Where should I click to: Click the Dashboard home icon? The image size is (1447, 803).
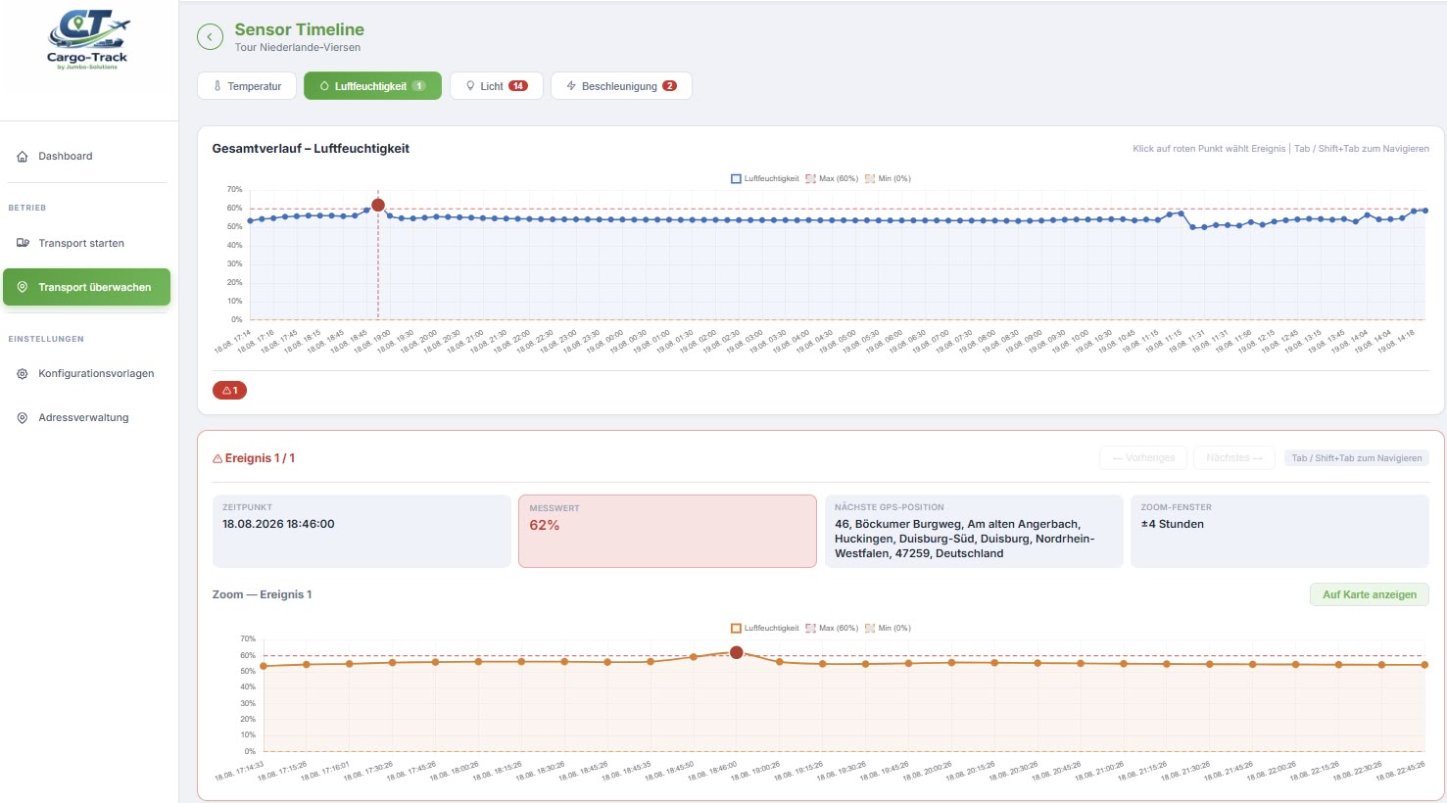[23, 157]
